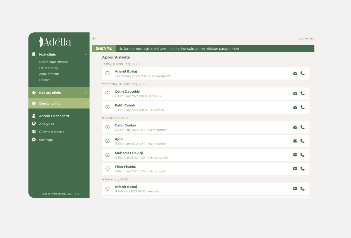The width and height of the screenshot is (351, 238).
Task: Click the Analytics pie chart icon
Action: tap(34, 124)
